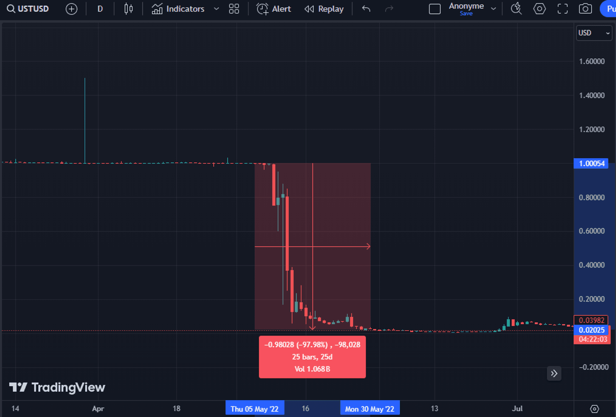Click the blue Publish button

tap(609, 9)
